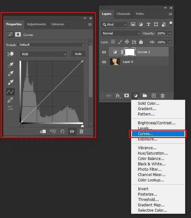The height and width of the screenshot is (218, 191).
Task: Switch to the Channels tab
Action: pos(123,14)
